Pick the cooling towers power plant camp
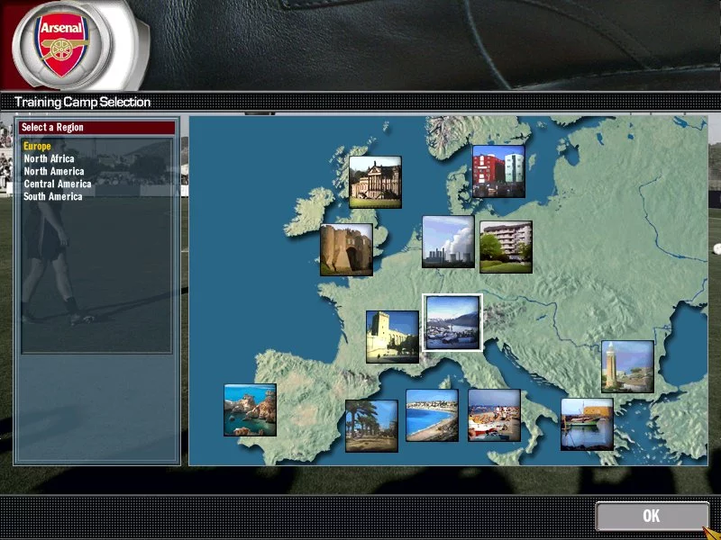 pos(448,241)
